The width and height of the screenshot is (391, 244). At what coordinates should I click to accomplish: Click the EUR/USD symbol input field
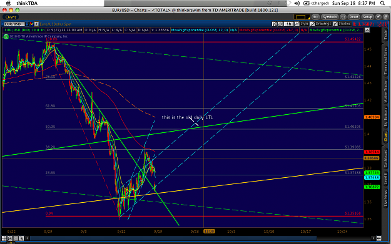14,24
